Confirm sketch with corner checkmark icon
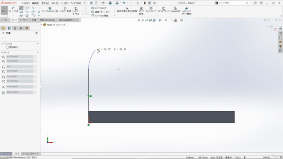Screen dimensions: 283x159 click(x=270, y=26)
